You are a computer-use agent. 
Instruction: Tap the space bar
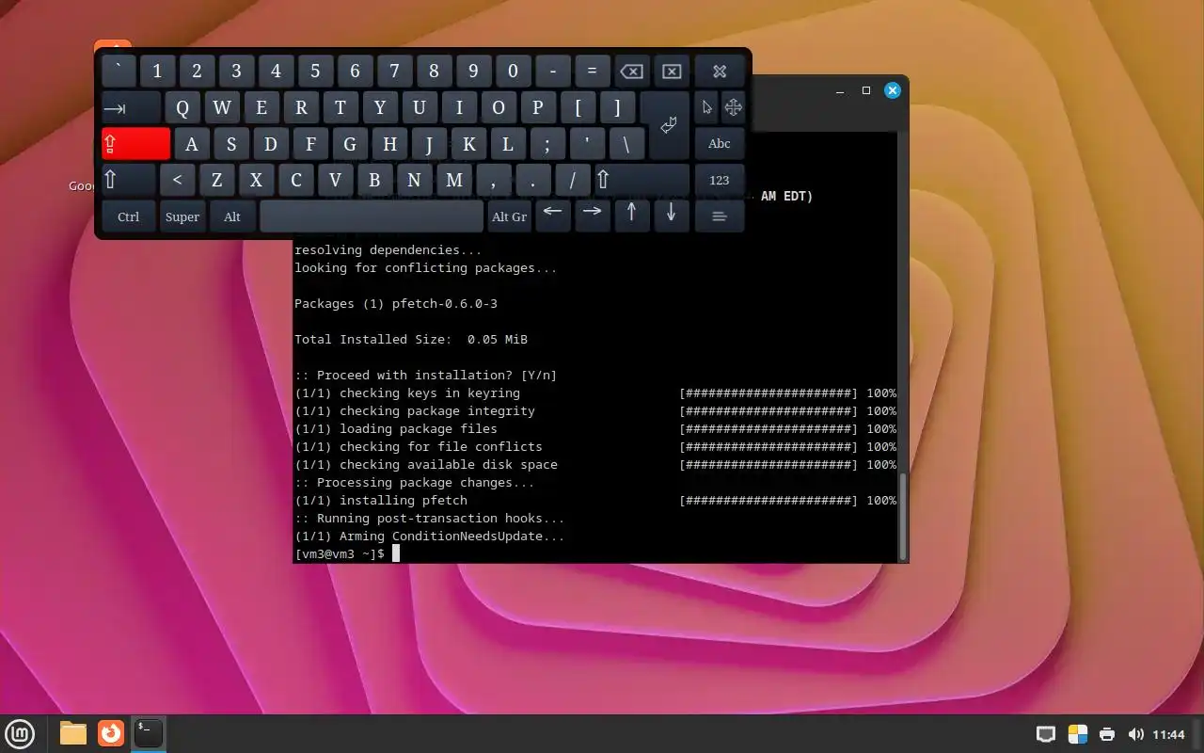[x=372, y=216]
